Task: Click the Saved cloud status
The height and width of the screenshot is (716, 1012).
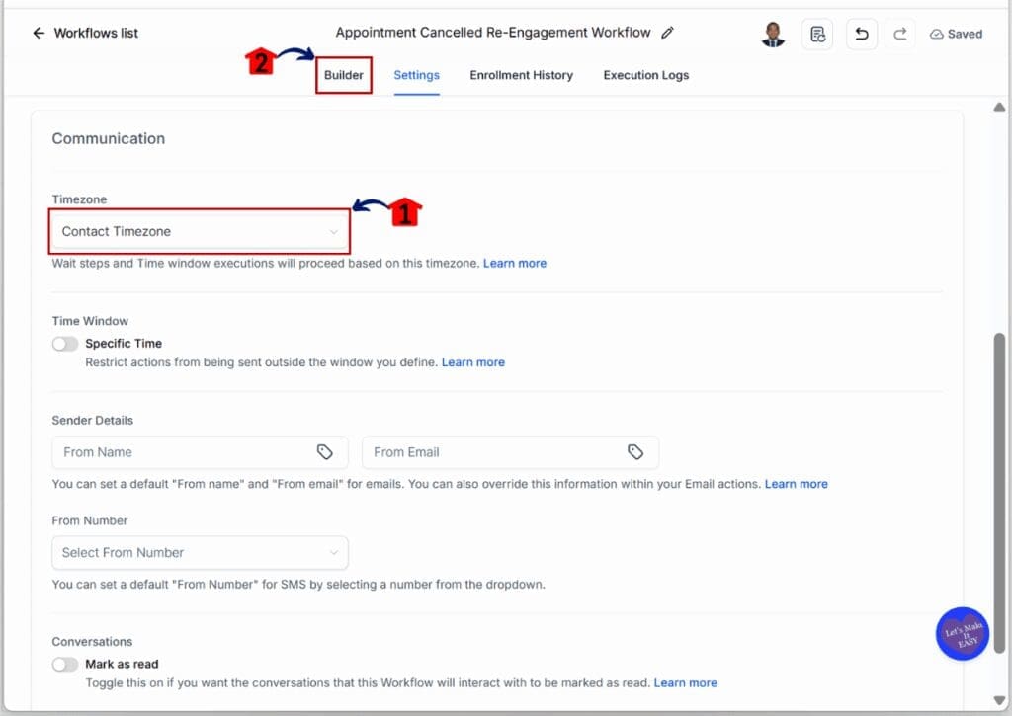Action: click(x=956, y=35)
